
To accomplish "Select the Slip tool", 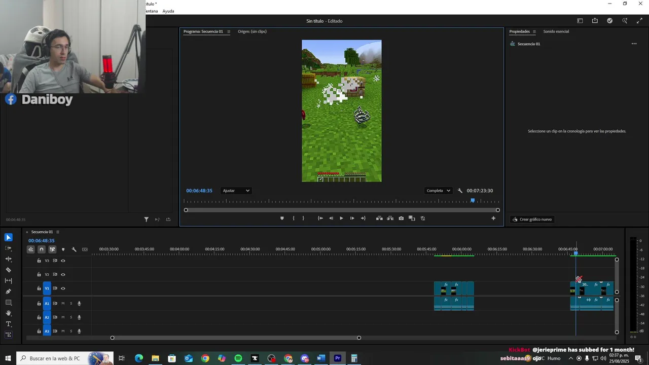I will [8, 280].
